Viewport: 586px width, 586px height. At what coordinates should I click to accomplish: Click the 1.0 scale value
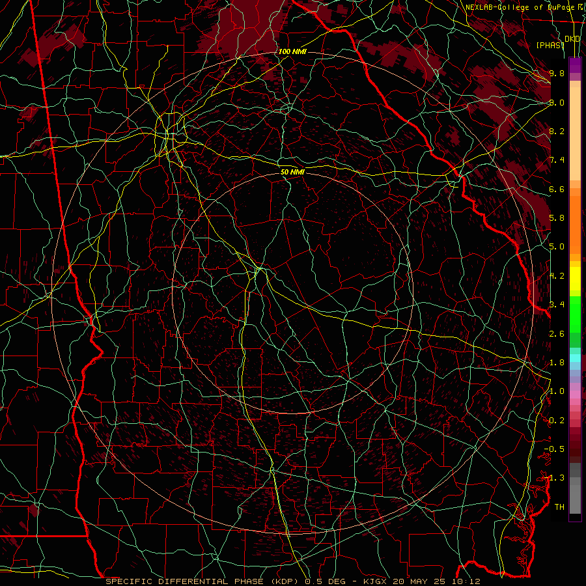pos(557,391)
